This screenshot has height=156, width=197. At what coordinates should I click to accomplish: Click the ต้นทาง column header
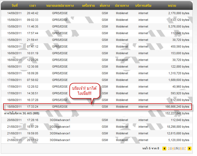tap(105, 6)
